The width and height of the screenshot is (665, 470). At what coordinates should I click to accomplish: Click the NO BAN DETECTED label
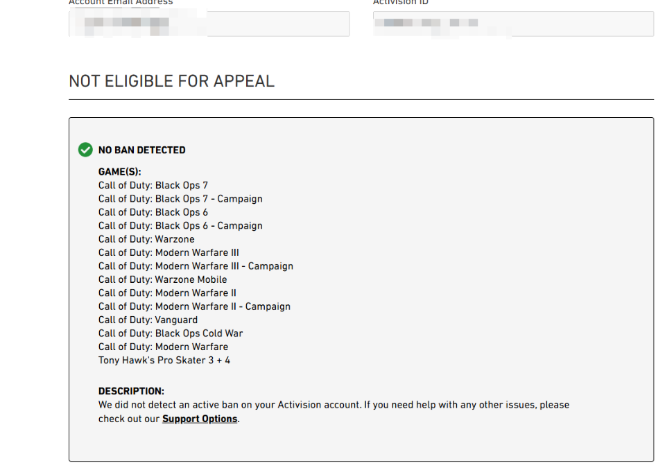pos(141,150)
